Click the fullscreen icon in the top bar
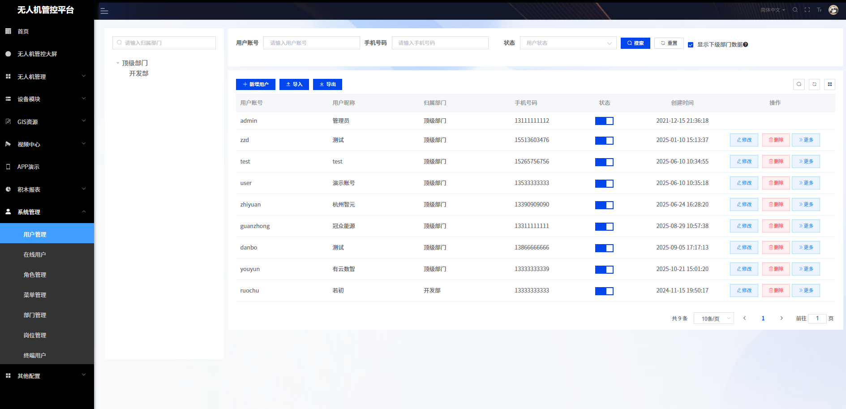The height and width of the screenshot is (409, 846). point(807,10)
